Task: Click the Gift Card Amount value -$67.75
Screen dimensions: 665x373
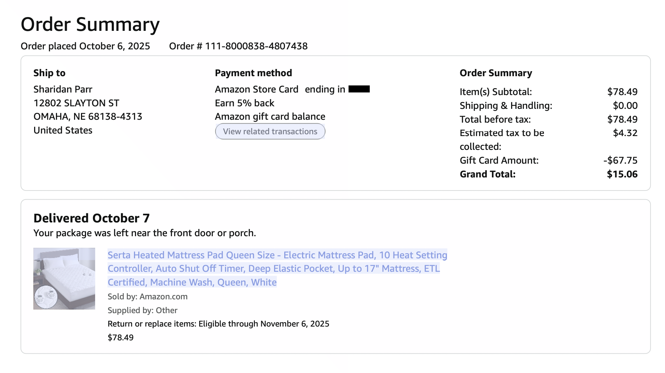Action: [x=620, y=160]
